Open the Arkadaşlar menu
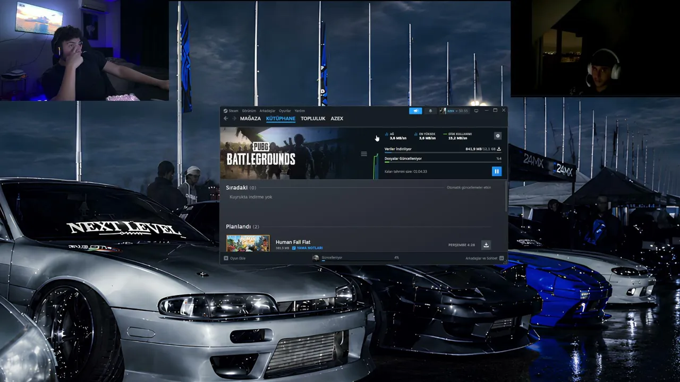 [x=267, y=111]
